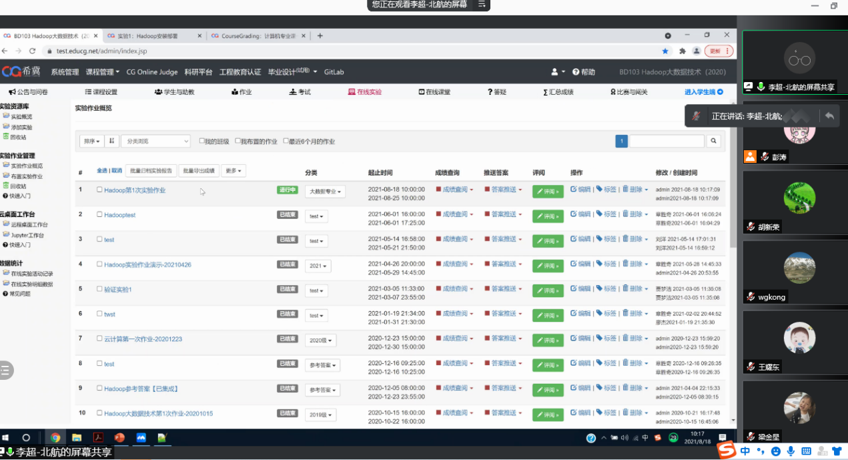Open the 2020级 category dropdown
Viewport: 848px width, 460px height.
pos(321,340)
